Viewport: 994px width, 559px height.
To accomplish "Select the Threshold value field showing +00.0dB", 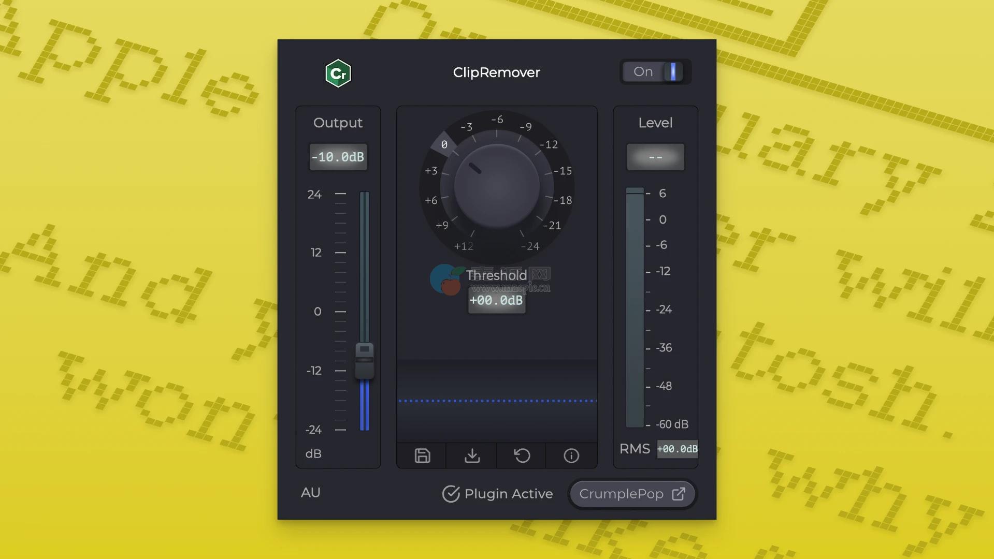I will (x=496, y=301).
